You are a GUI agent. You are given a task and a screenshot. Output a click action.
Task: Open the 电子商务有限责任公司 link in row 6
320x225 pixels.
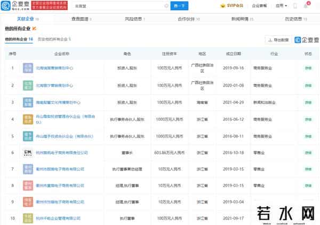pyautogui.click(x=62, y=153)
